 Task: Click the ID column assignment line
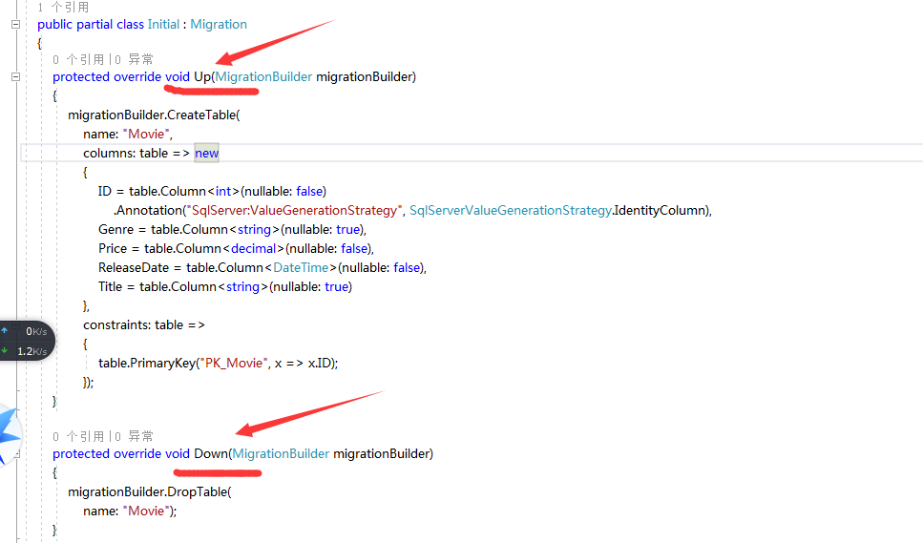212,191
